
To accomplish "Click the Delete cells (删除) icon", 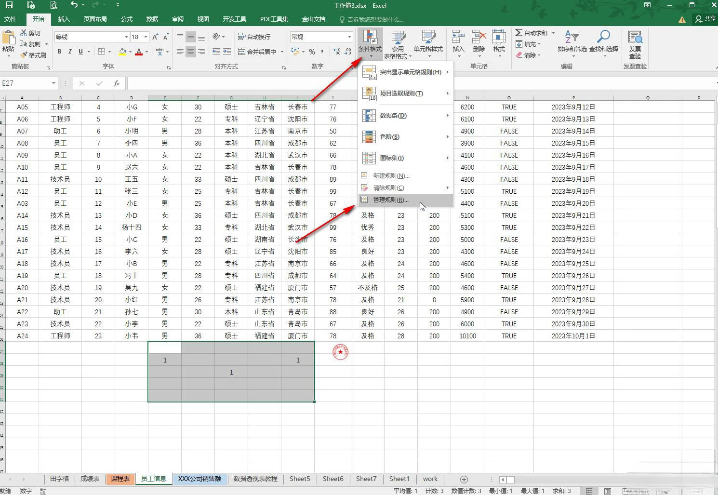I will [x=479, y=37].
